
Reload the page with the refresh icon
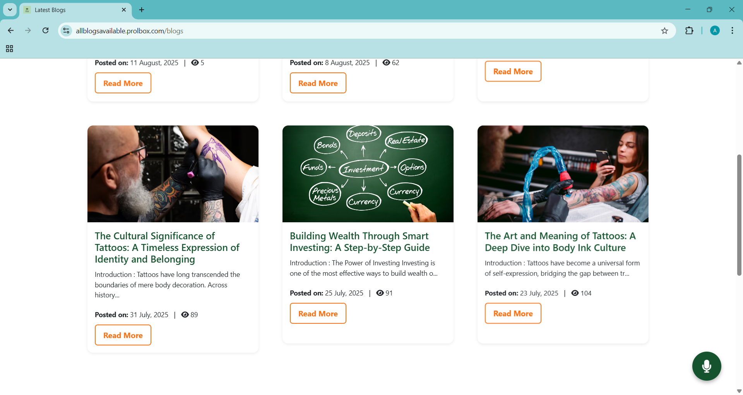tap(46, 31)
